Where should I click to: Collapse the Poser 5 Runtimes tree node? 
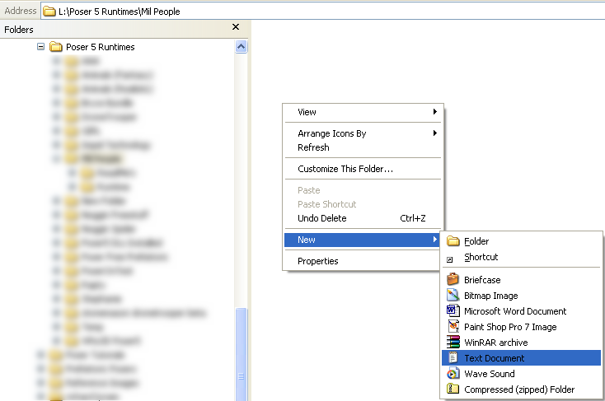coord(40,47)
